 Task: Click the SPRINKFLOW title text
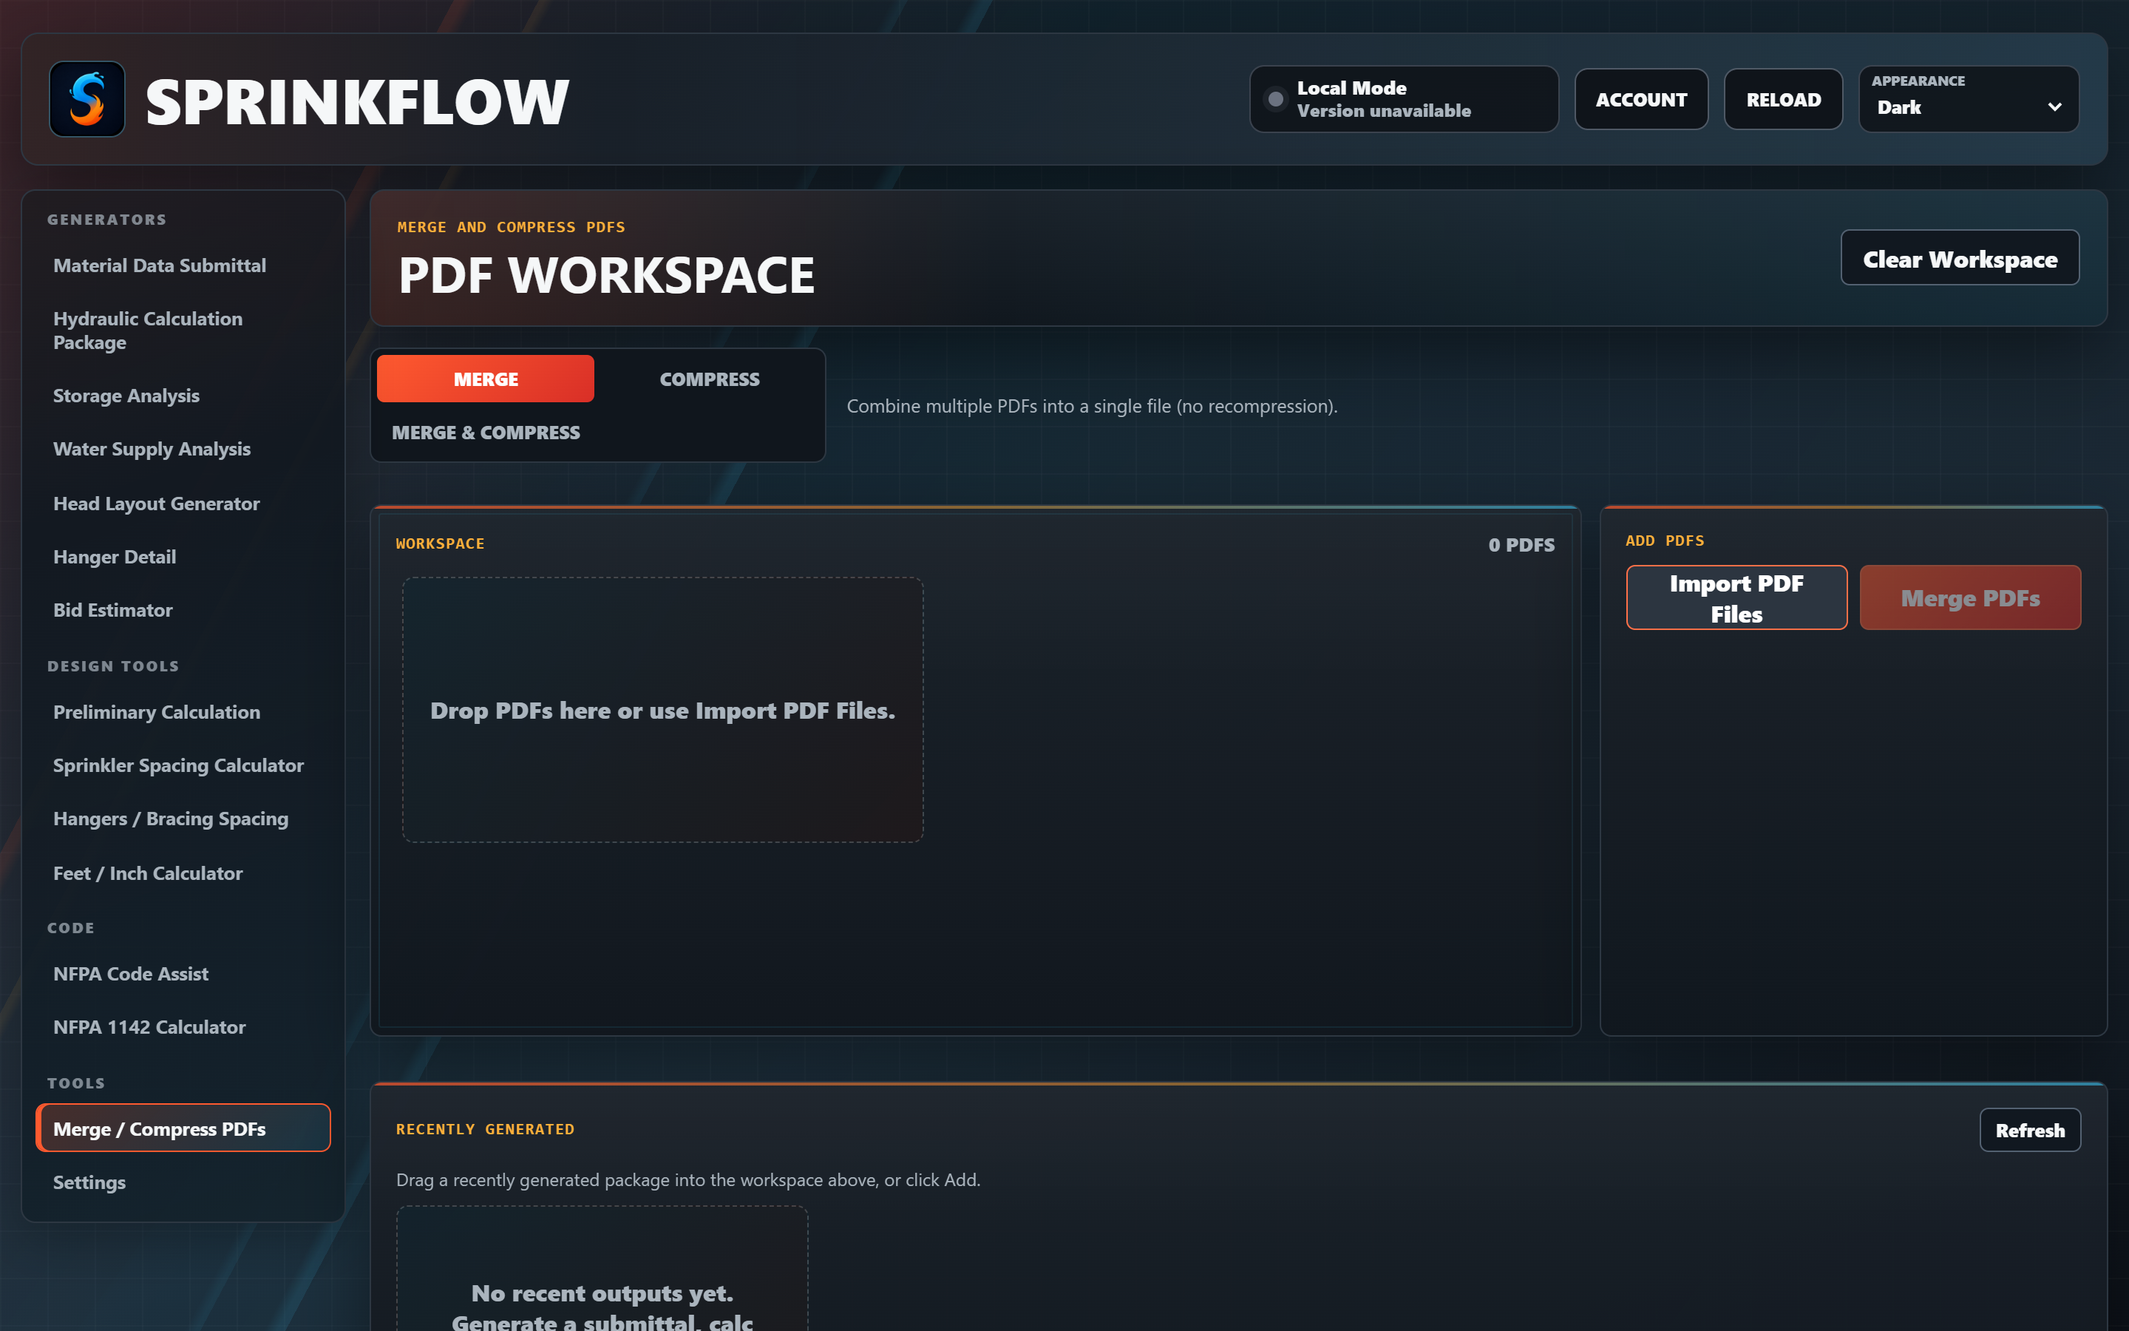pyautogui.click(x=357, y=102)
